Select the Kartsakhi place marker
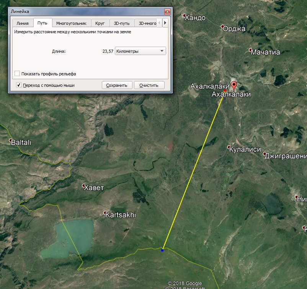The width and height of the screenshot is (307, 289). [105, 213]
